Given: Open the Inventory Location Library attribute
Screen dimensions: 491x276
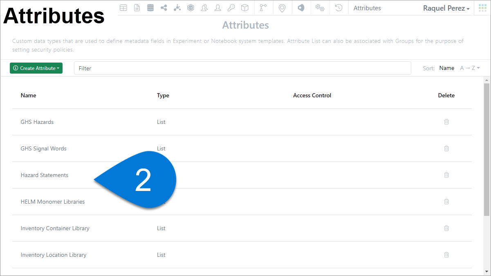Looking at the screenshot, I should (54, 255).
